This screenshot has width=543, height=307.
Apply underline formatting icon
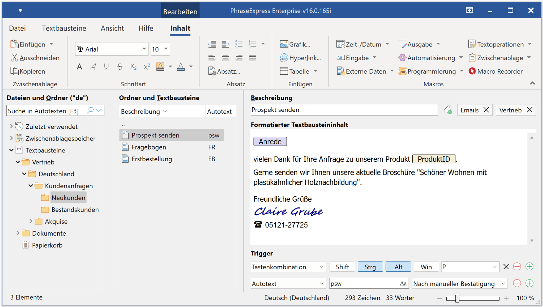(106, 67)
